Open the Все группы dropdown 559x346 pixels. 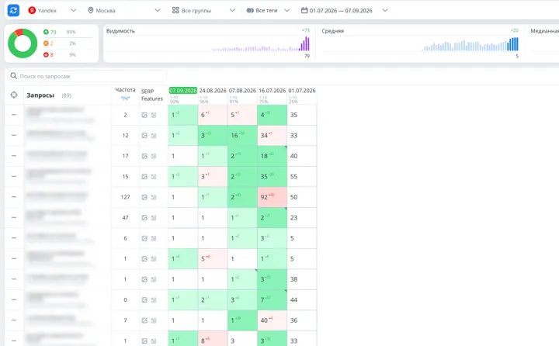203,10
